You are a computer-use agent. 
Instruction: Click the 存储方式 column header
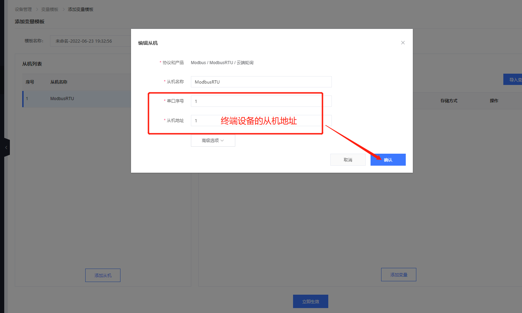[x=449, y=101]
